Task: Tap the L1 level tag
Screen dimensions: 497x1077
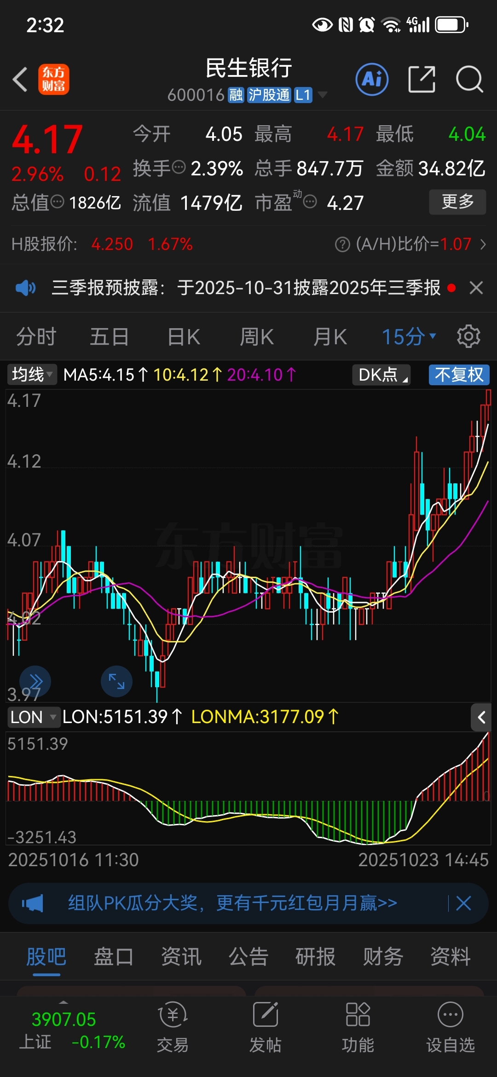Action: click(303, 95)
